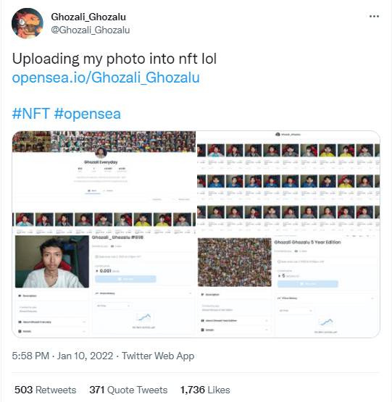Follow the opensea.io/Ghozali_Ghozalu link
This screenshot has width=392, height=402.
pos(106,78)
